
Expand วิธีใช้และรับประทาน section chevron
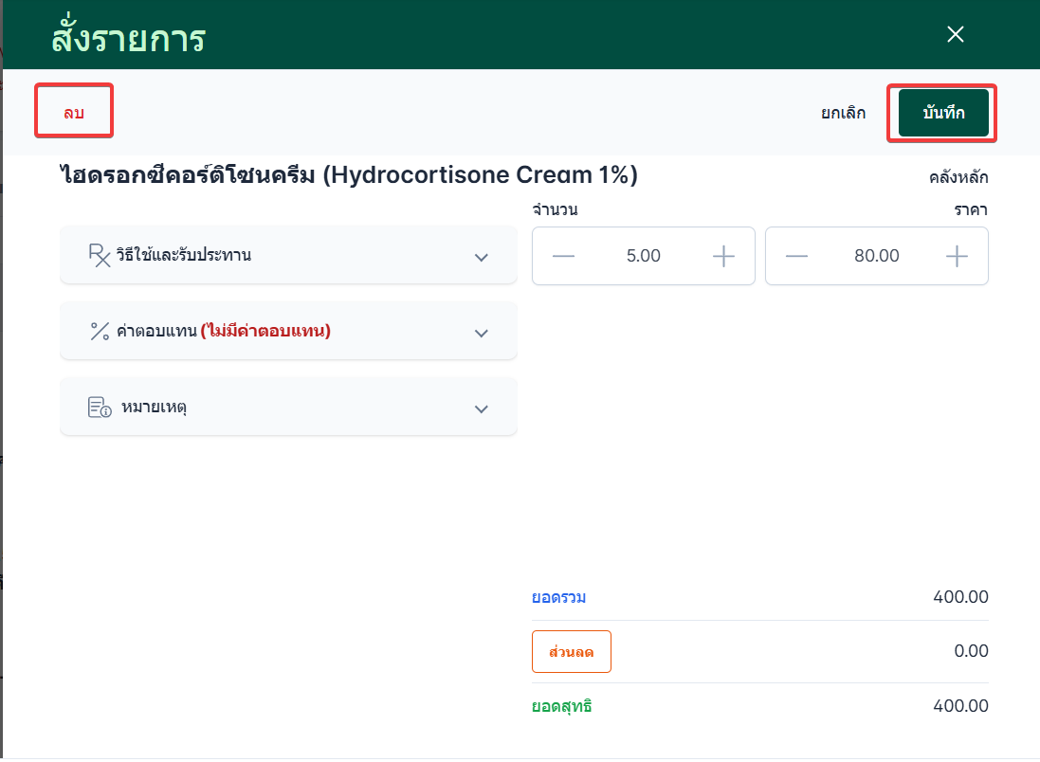[x=482, y=257]
